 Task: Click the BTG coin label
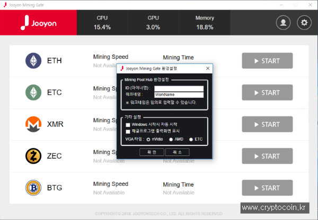click(55, 188)
